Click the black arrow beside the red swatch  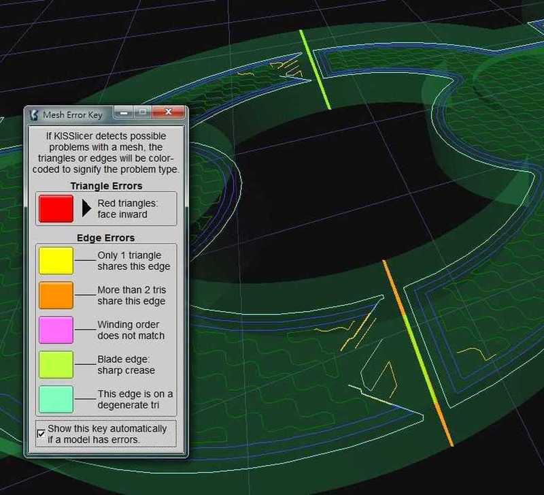click(86, 208)
